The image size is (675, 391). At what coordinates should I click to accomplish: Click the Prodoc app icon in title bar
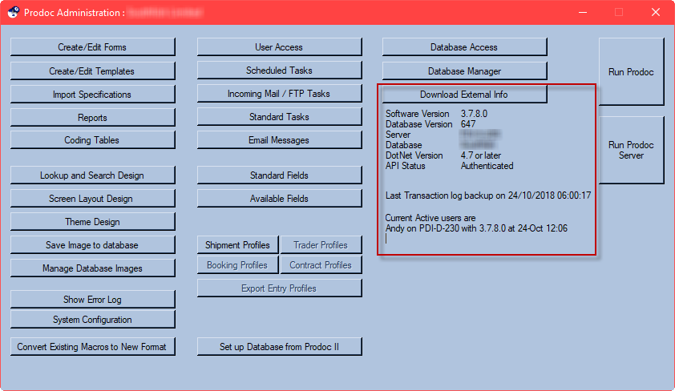pos(14,12)
